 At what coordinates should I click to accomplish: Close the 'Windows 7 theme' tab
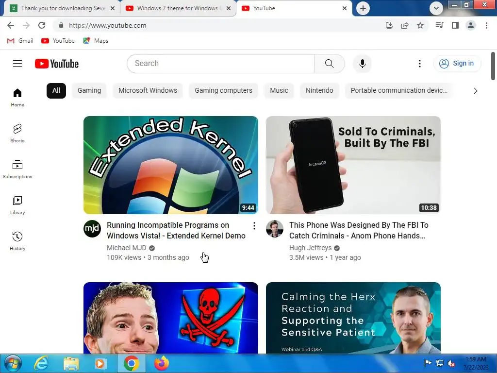tap(229, 8)
